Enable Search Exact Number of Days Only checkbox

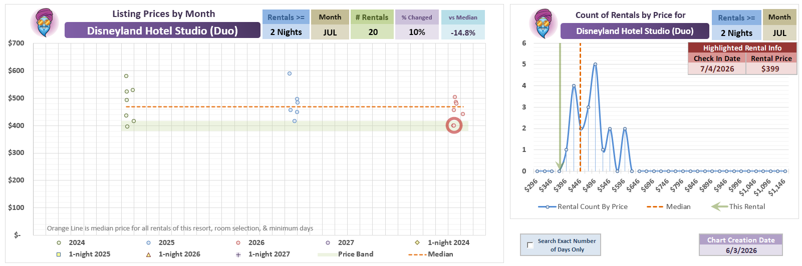[x=530, y=245]
